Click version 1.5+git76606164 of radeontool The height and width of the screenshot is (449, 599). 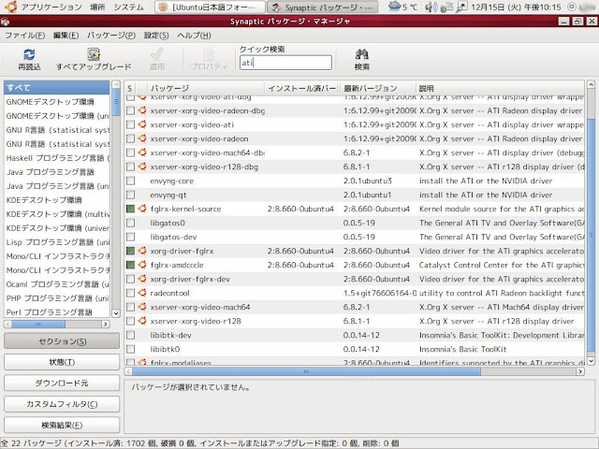point(380,293)
